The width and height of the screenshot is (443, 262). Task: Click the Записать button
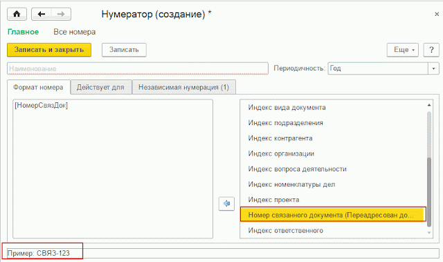coord(124,50)
